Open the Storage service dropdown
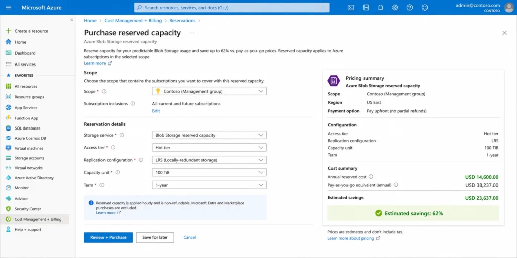Screen dimensions: 517x258 [209, 135]
